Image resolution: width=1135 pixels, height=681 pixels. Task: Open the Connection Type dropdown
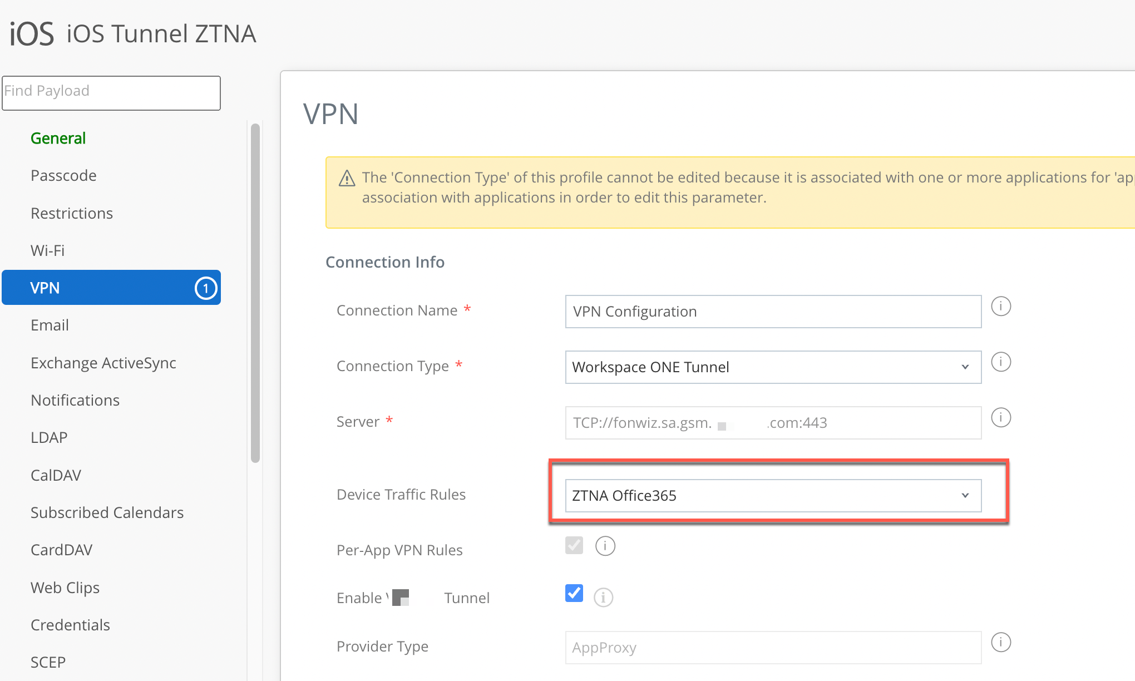[x=773, y=367]
